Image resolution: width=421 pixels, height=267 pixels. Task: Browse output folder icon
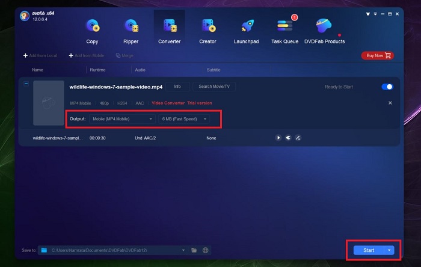[x=194, y=250]
